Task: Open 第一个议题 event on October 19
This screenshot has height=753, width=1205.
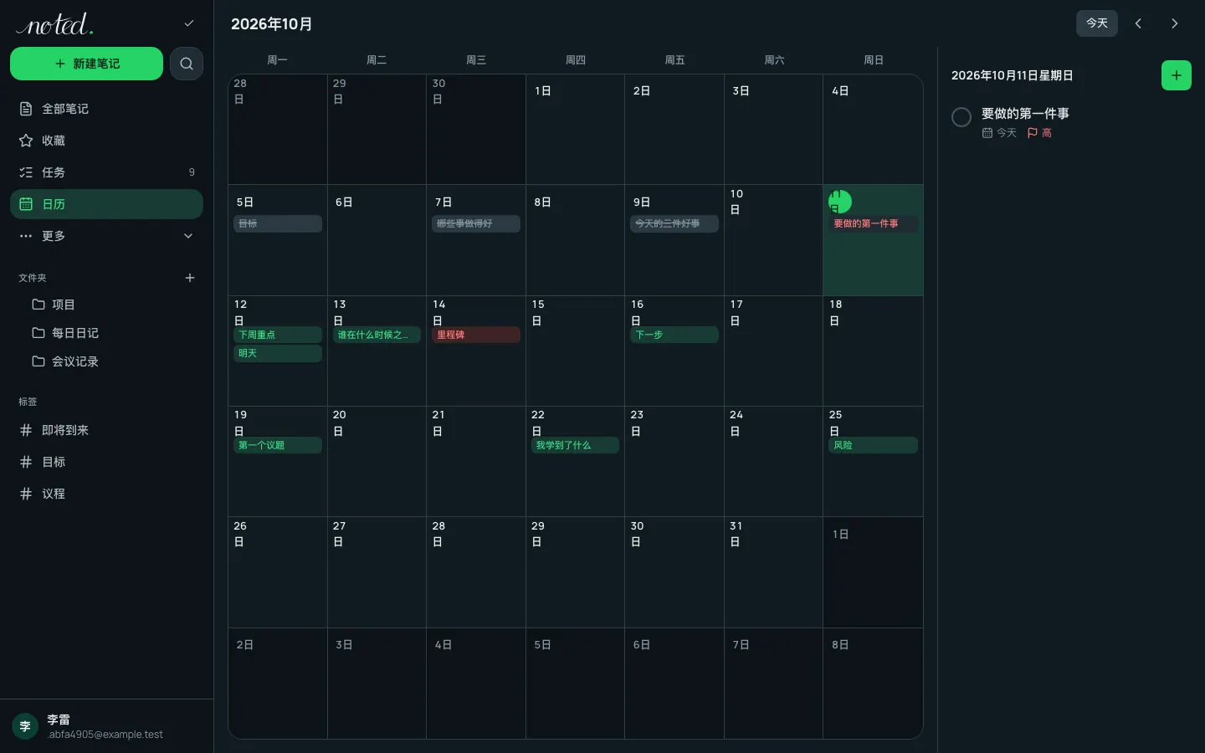Action: click(278, 445)
